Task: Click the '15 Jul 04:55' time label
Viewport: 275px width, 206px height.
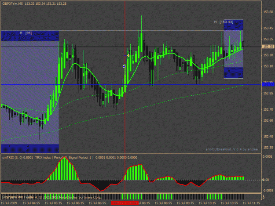Action: tap(31, 203)
